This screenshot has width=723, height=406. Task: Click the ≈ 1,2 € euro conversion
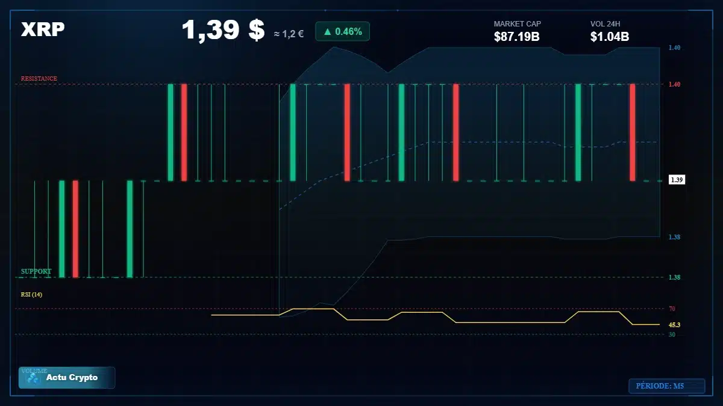tap(289, 34)
